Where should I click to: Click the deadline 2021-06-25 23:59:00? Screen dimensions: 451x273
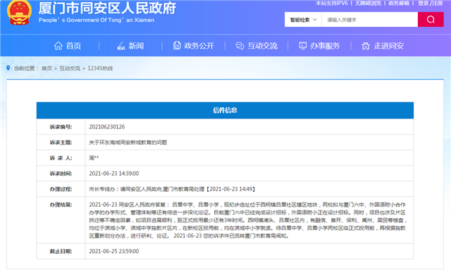pyautogui.click(x=114, y=251)
